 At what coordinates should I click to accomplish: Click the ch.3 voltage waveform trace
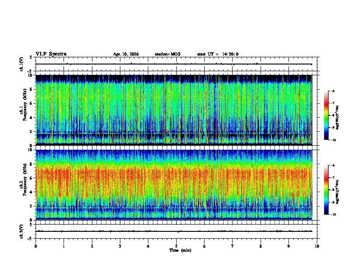click(x=174, y=231)
